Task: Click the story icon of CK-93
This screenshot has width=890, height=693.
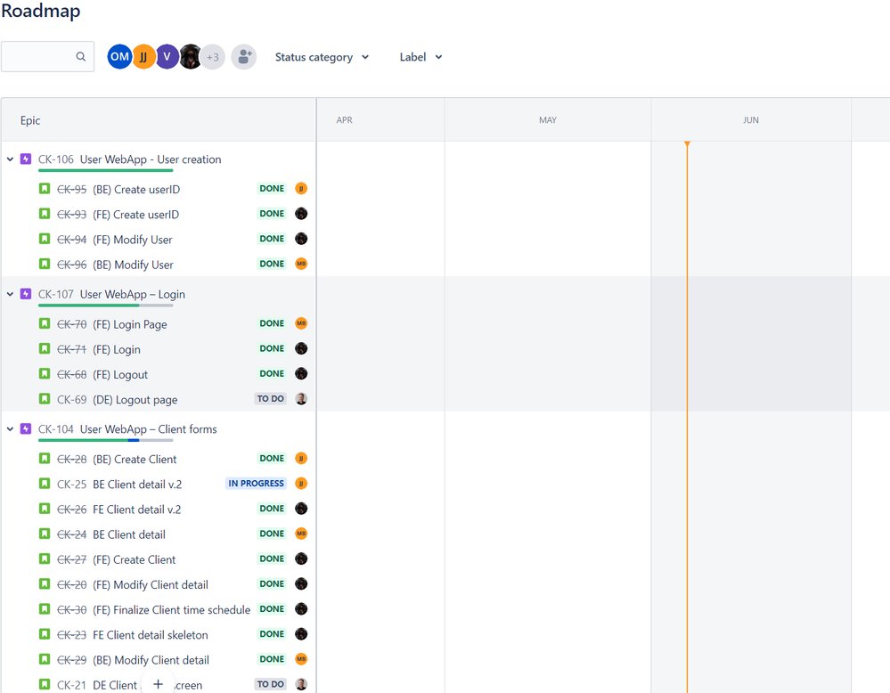Action: 45,214
